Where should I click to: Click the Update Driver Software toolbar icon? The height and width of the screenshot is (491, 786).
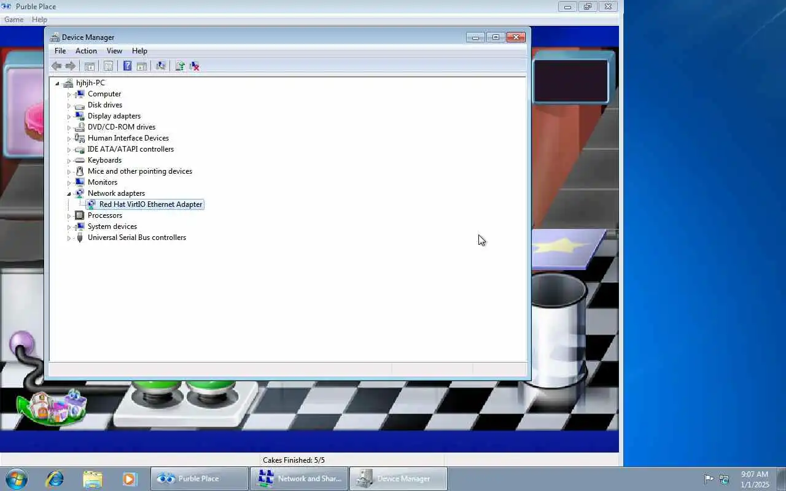pyautogui.click(x=180, y=66)
